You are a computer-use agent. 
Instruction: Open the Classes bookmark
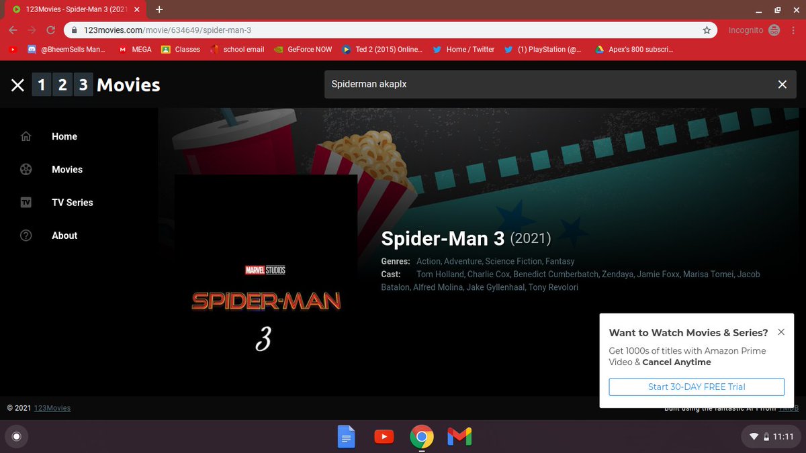pyautogui.click(x=181, y=49)
